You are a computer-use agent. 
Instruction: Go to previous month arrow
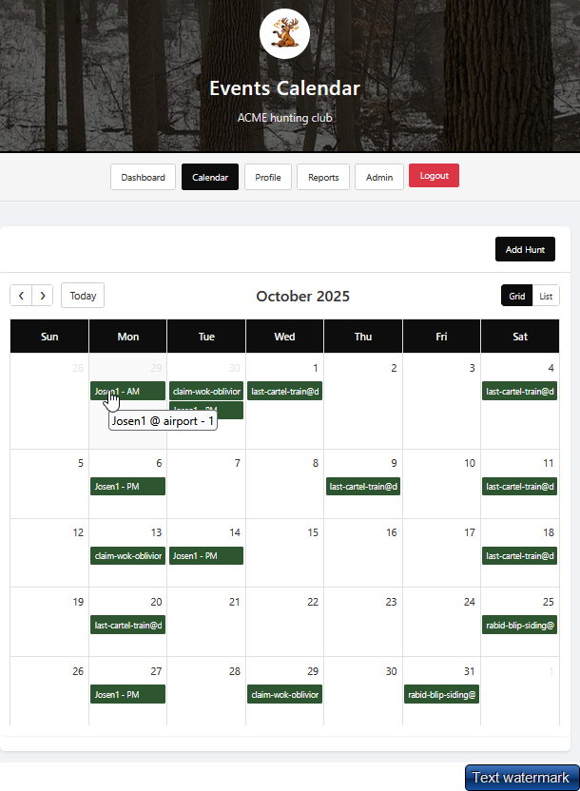coord(21,296)
